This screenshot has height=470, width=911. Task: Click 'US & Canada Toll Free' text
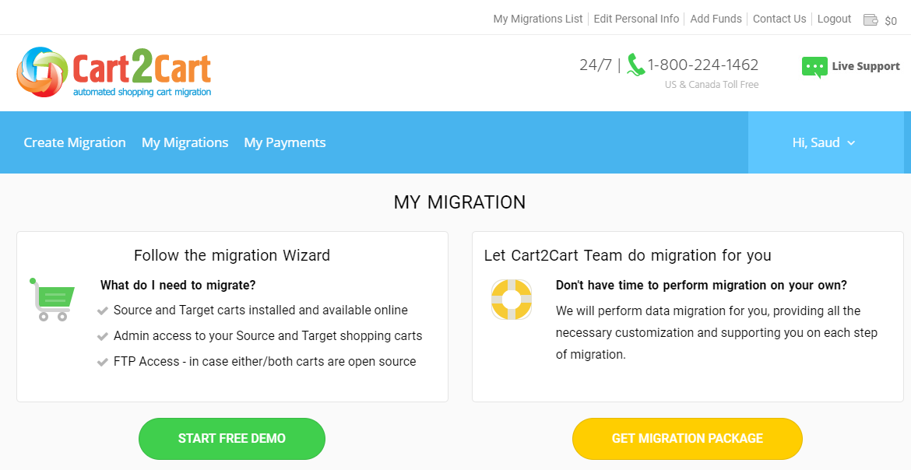point(712,85)
